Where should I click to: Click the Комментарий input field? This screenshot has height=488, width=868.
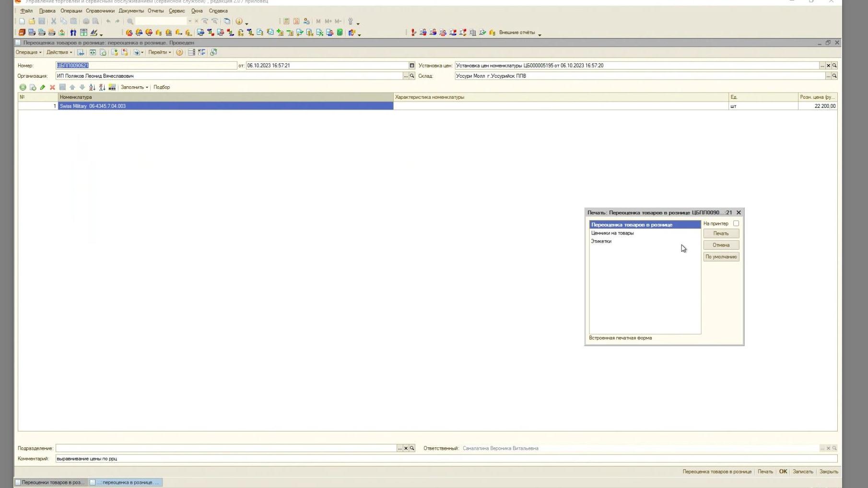(446, 459)
